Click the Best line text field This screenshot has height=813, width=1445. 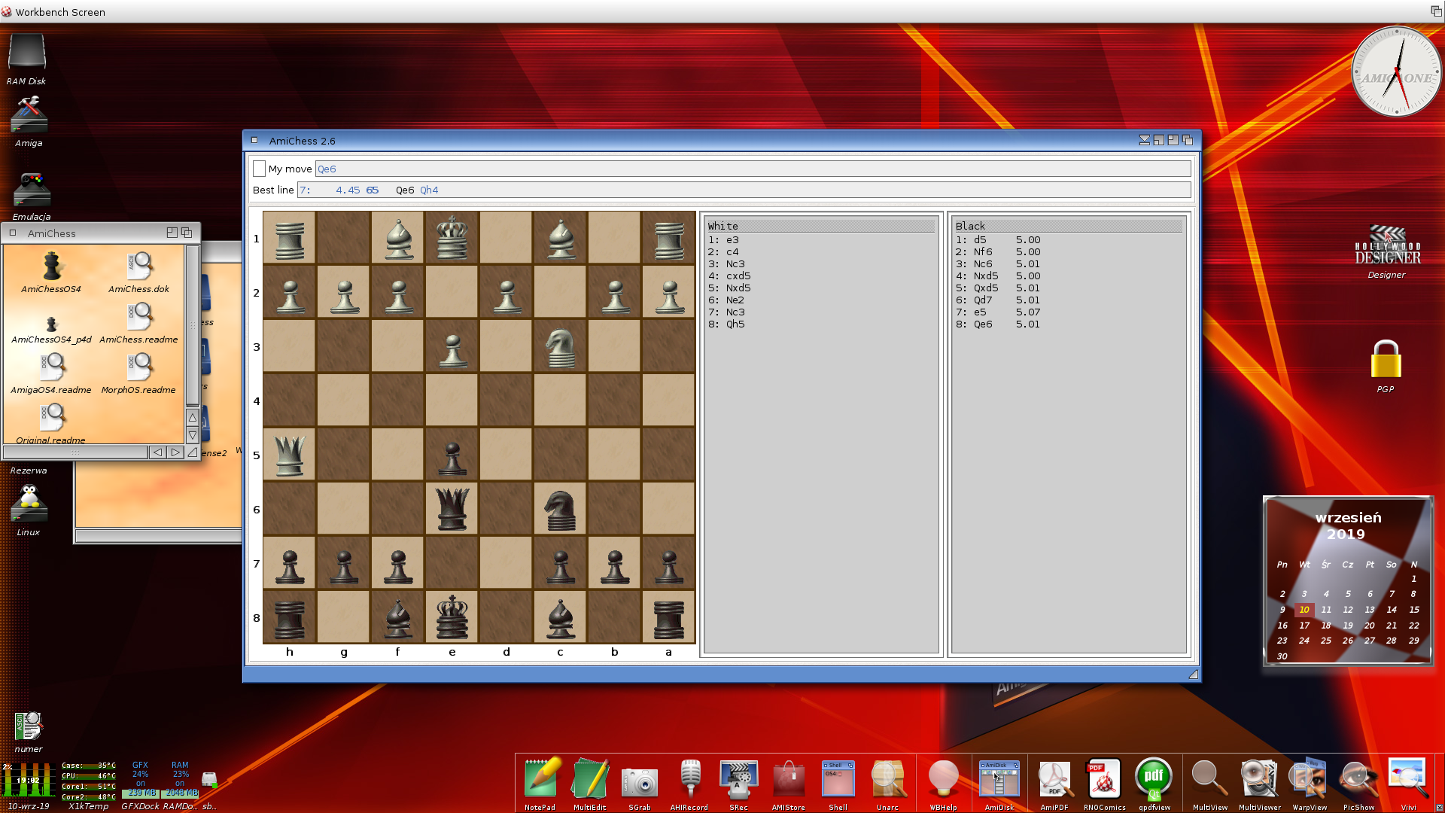click(x=744, y=190)
